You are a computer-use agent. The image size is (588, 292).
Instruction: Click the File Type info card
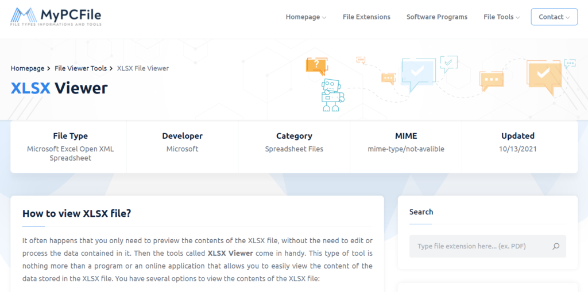70,146
